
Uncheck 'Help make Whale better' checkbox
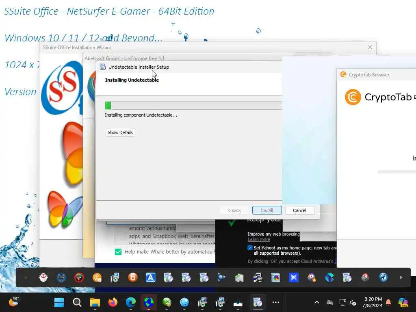coord(118,252)
